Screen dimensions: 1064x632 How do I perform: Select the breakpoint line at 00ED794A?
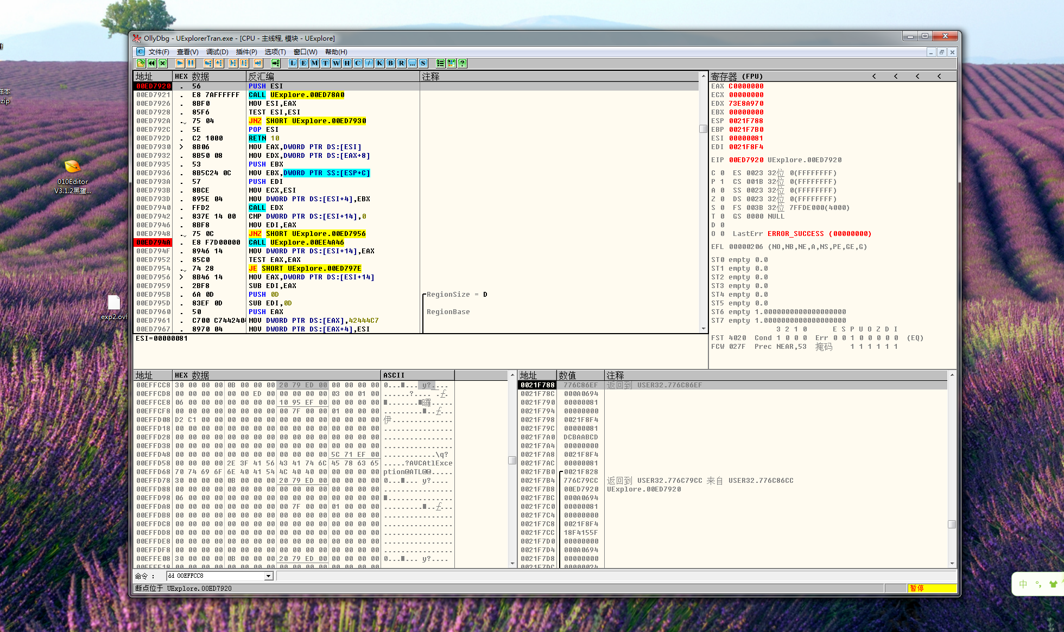153,242
